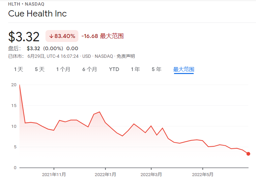Select the 5天 time range tab

(x=40, y=69)
